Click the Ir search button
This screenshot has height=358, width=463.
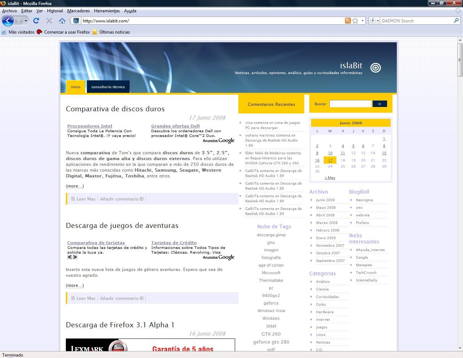(380, 104)
